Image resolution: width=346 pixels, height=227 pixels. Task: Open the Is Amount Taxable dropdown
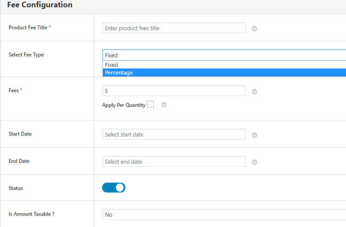click(224, 215)
